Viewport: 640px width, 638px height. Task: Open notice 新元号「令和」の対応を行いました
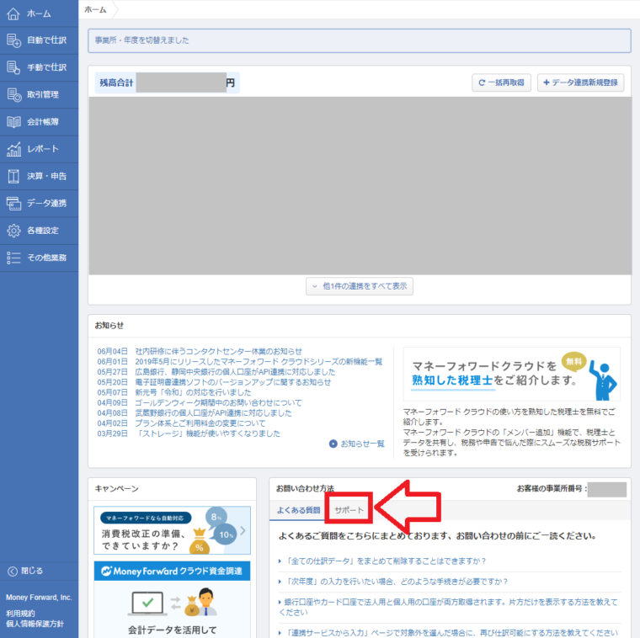[x=193, y=392]
